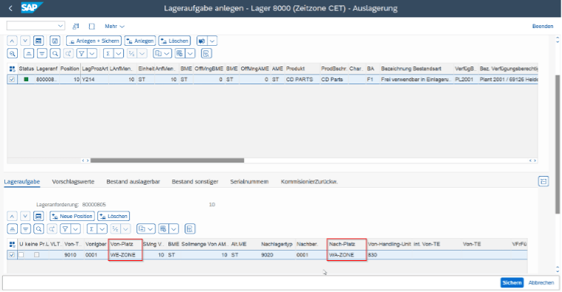Toggle the U column checkbox in lower table
Screen dimensions: 562x292
[x=22, y=255]
